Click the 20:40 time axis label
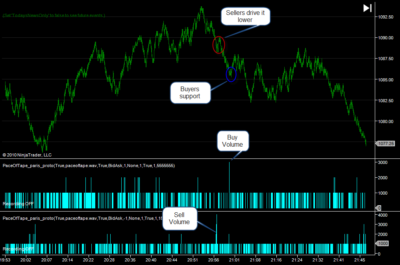Viewport: 400px width, 265px height. (x=151, y=260)
